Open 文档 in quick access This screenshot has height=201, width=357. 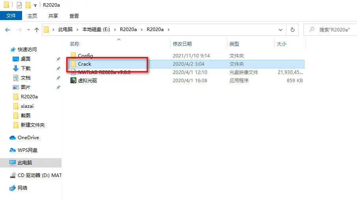click(26, 78)
